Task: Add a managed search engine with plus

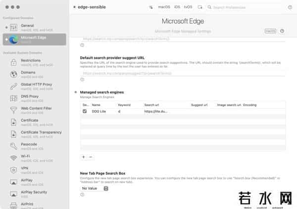Action: [x=83, y=157]
